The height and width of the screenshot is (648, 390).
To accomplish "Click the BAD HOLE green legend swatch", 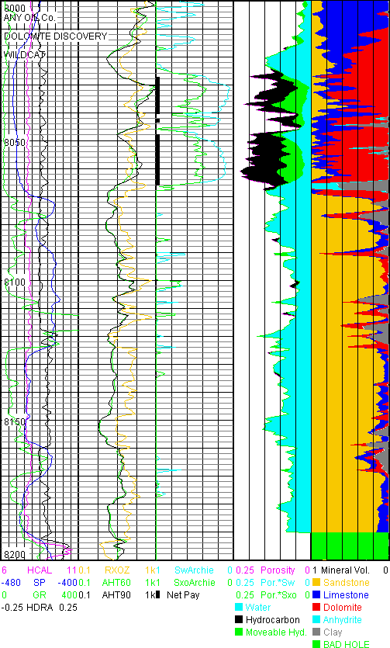I will point(316,644).
